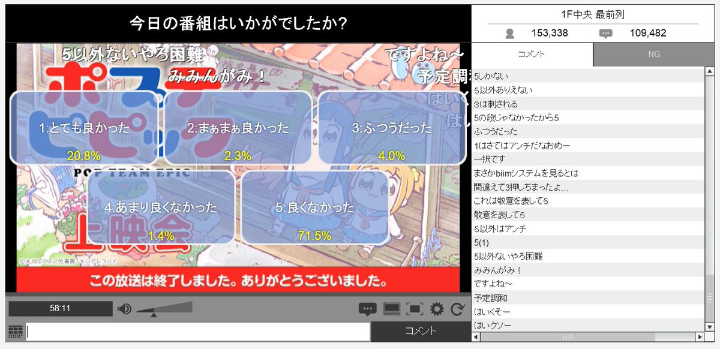Click the comment list scroll-down arrow
Screen dimensions: 720x349
click(x=709, y=327)
